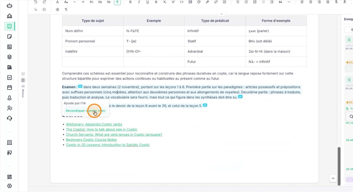Redo the last undone edit

(x=44, y=2)
